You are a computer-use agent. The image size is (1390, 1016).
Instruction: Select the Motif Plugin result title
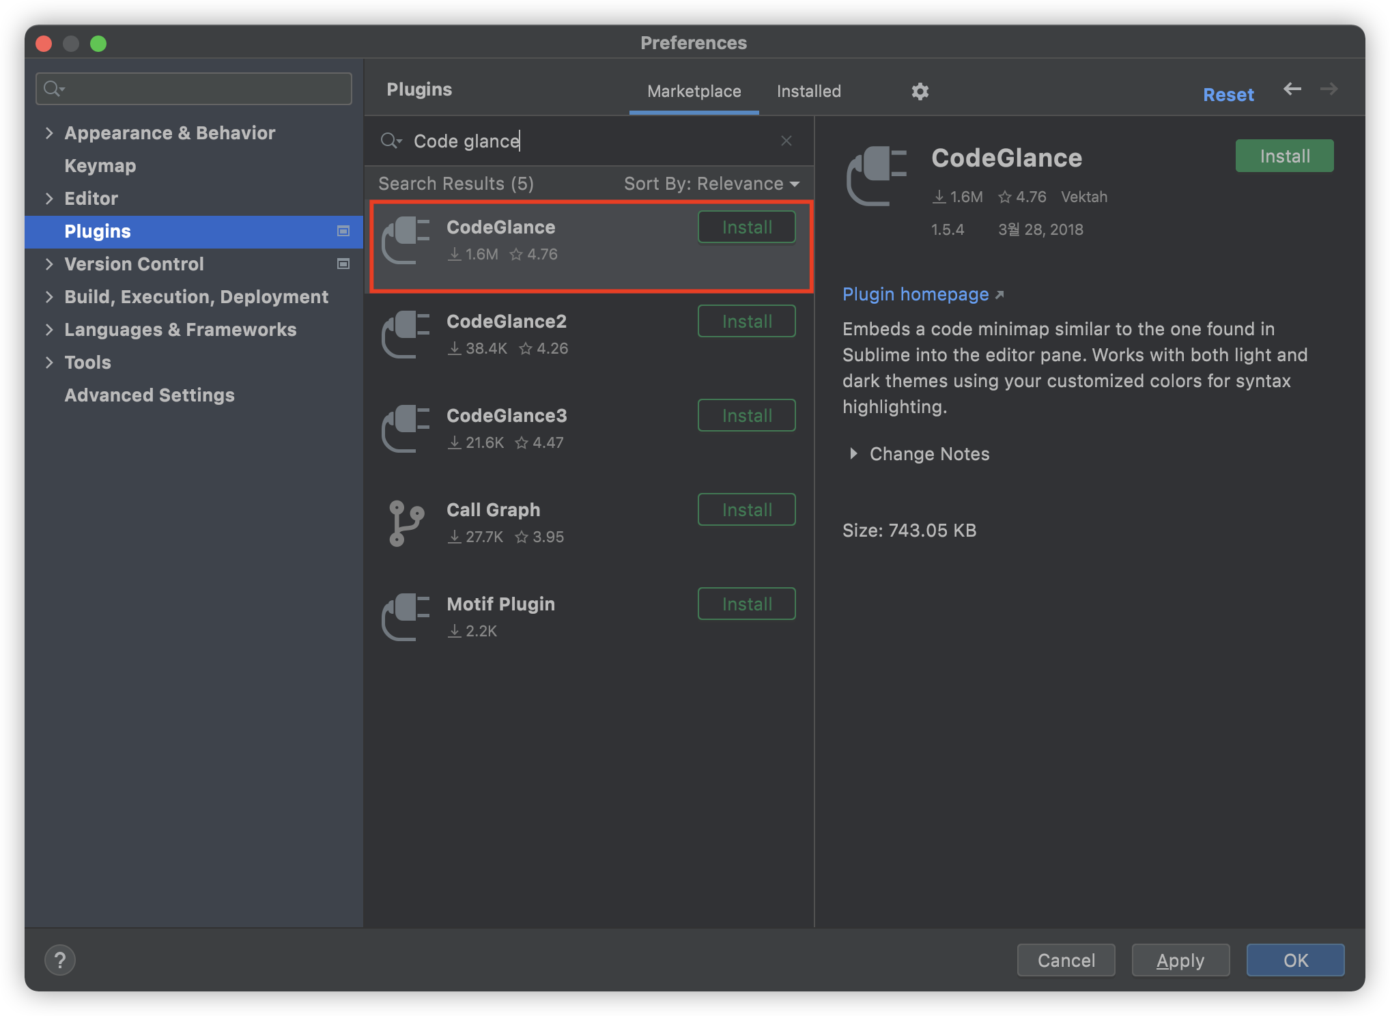pyautogui.click(x=501, y=604)
